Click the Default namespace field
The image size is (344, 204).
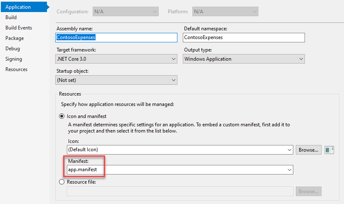[x=244, y=37]
